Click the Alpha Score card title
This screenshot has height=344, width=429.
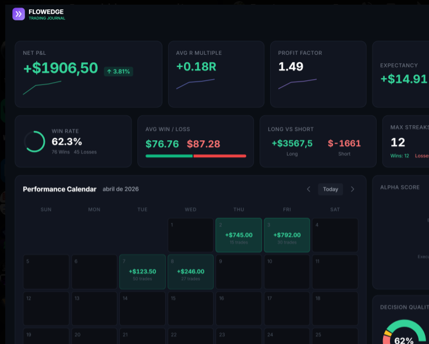(400, 187)
